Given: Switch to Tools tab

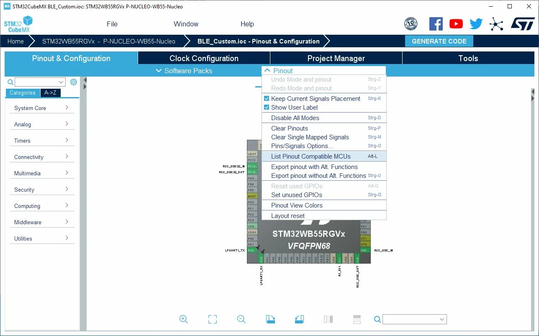Looking at the screenshot, I should 468,58.
